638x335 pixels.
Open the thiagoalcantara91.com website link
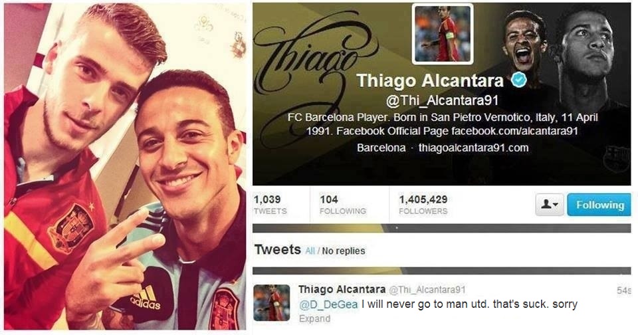(x=474, y=148)
